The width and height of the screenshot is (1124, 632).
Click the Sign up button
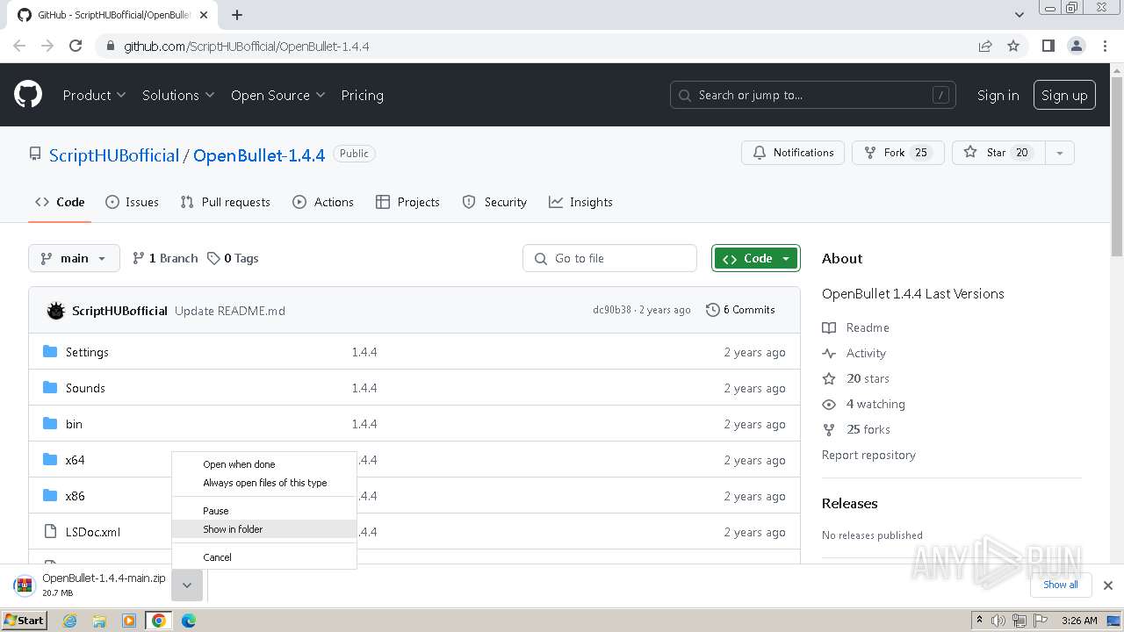tap(1064, 95)
